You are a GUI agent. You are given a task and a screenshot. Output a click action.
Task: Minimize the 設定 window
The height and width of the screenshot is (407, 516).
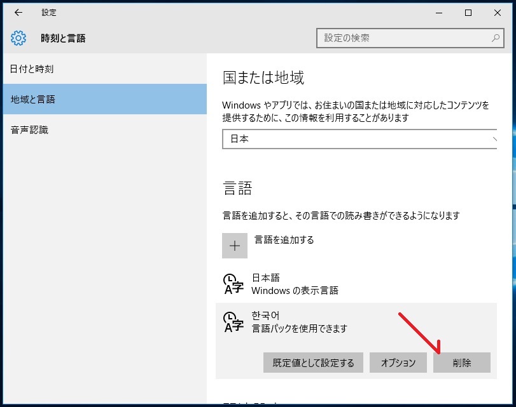click(x=439, y=13)
